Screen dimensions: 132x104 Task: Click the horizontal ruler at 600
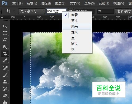pyautogui.click(x=105, y=17)
